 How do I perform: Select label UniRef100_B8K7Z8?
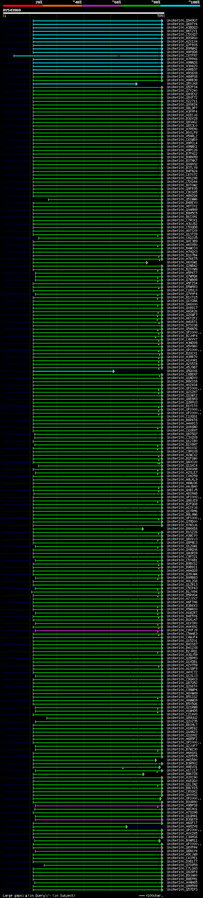tap(182, 774)
